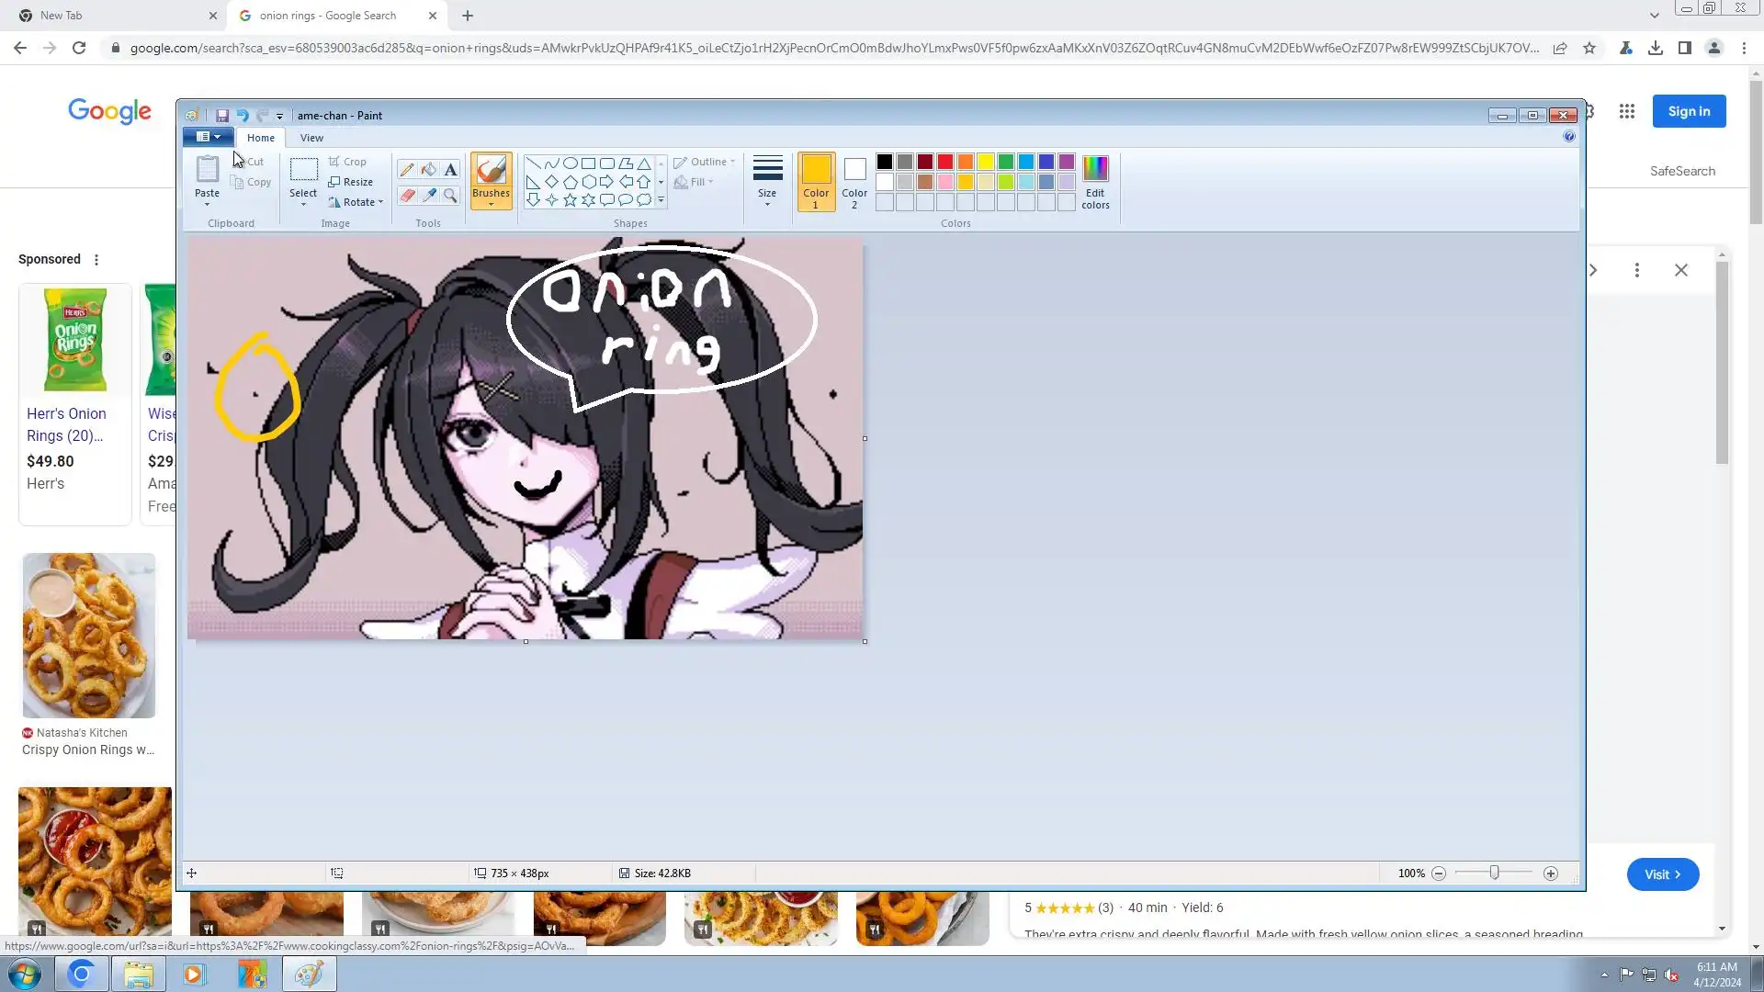The width and height of the screenshot is (1764, 992).
Task: Select the Text tool
Action: coord(450,170)
